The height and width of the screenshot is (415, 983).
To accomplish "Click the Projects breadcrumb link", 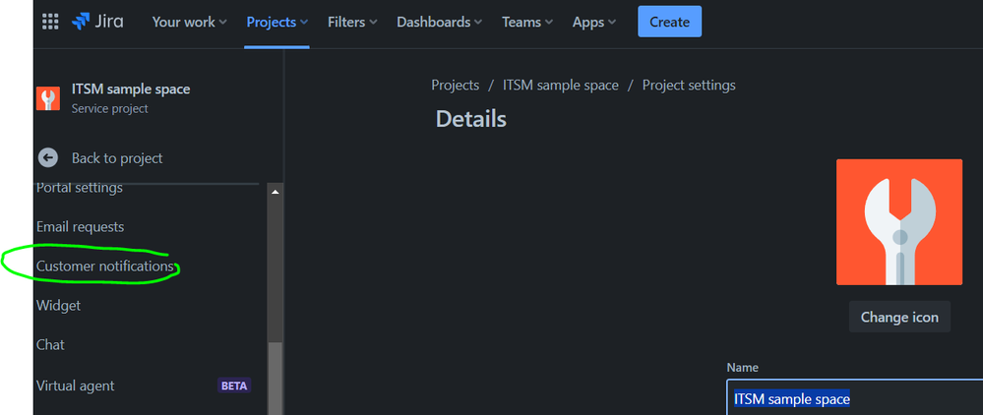I will [x=456, y=85].
